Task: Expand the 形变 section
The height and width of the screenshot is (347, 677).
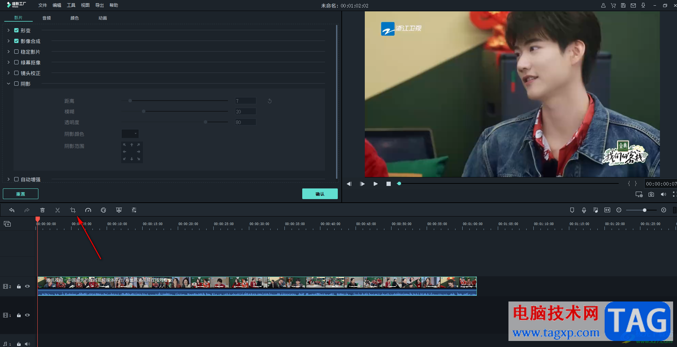Action: click(9, 31)
